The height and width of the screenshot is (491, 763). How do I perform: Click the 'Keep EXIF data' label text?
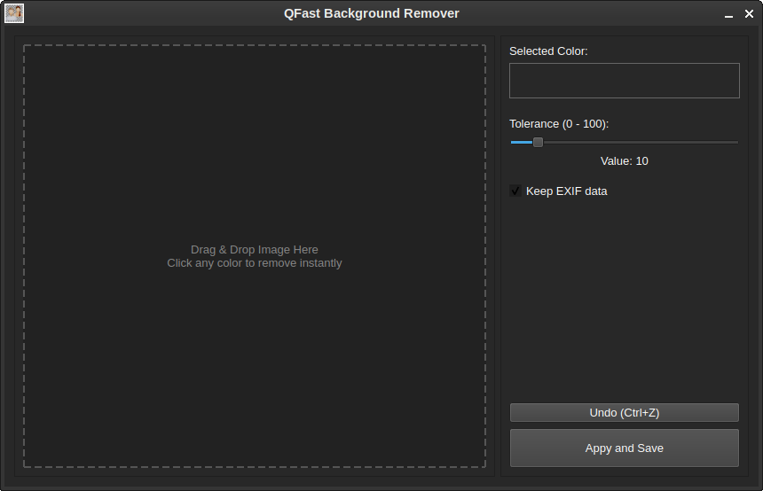(x=566, y=191)
